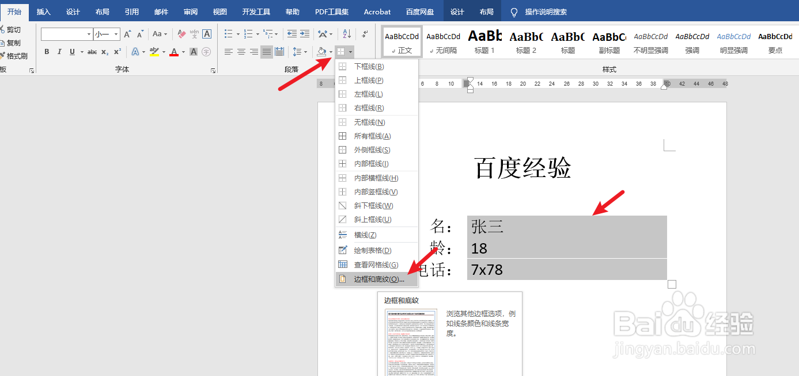Apply strikethrough (abc) formatting

click(x=92, y=52)
